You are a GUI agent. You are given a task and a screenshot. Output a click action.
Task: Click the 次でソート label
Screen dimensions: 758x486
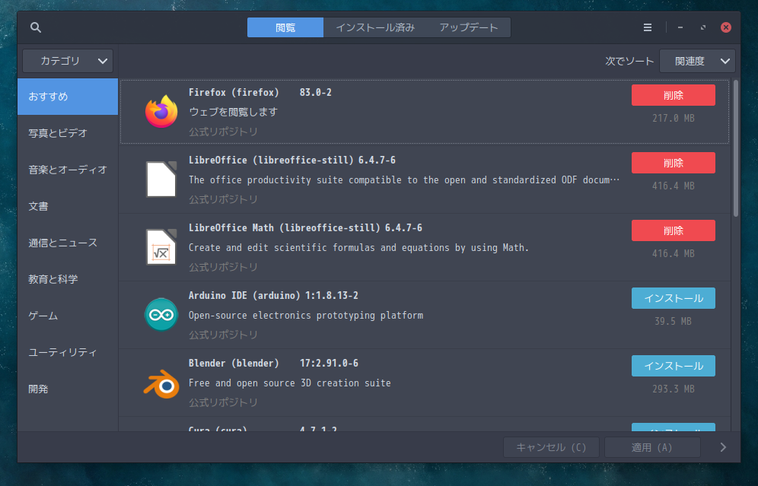pyautogui.click(x=629, y=62)
